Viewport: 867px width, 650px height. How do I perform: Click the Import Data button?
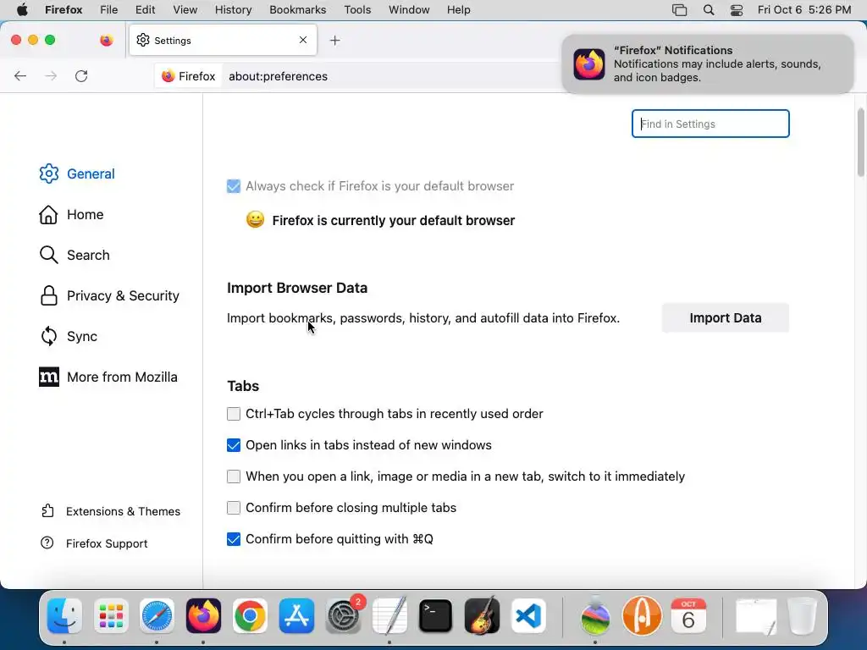click(x=725, y=318)
